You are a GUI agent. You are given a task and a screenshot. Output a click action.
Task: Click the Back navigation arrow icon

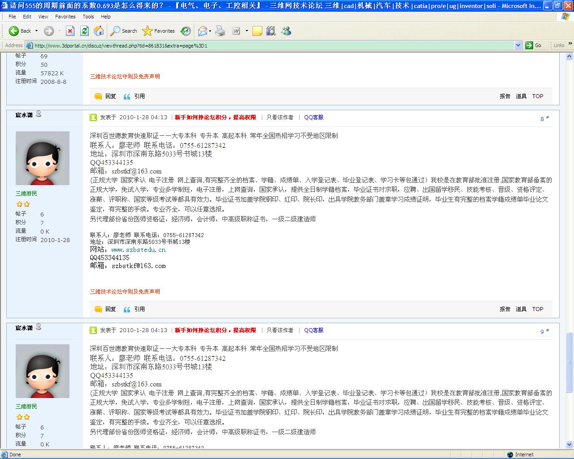coord(14,31)
